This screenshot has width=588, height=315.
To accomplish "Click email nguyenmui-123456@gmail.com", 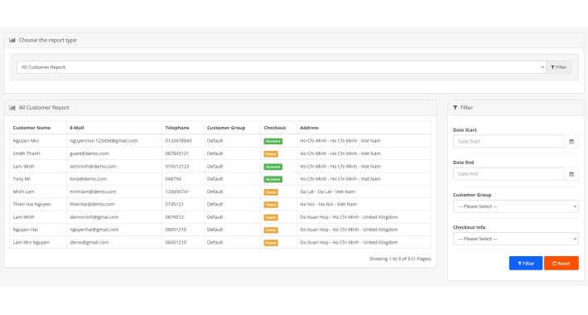I will [104, 141].
